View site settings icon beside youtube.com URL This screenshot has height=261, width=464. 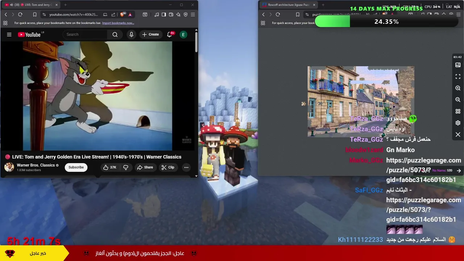[x=44, y=14]
